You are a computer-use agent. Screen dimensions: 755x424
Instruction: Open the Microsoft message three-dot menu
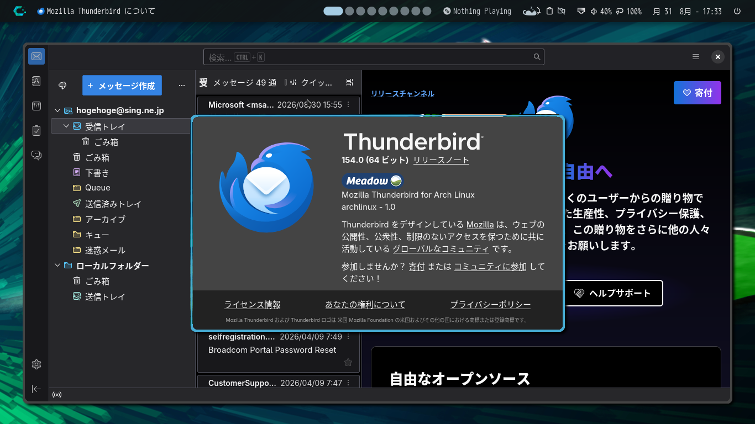pos(348,104)
